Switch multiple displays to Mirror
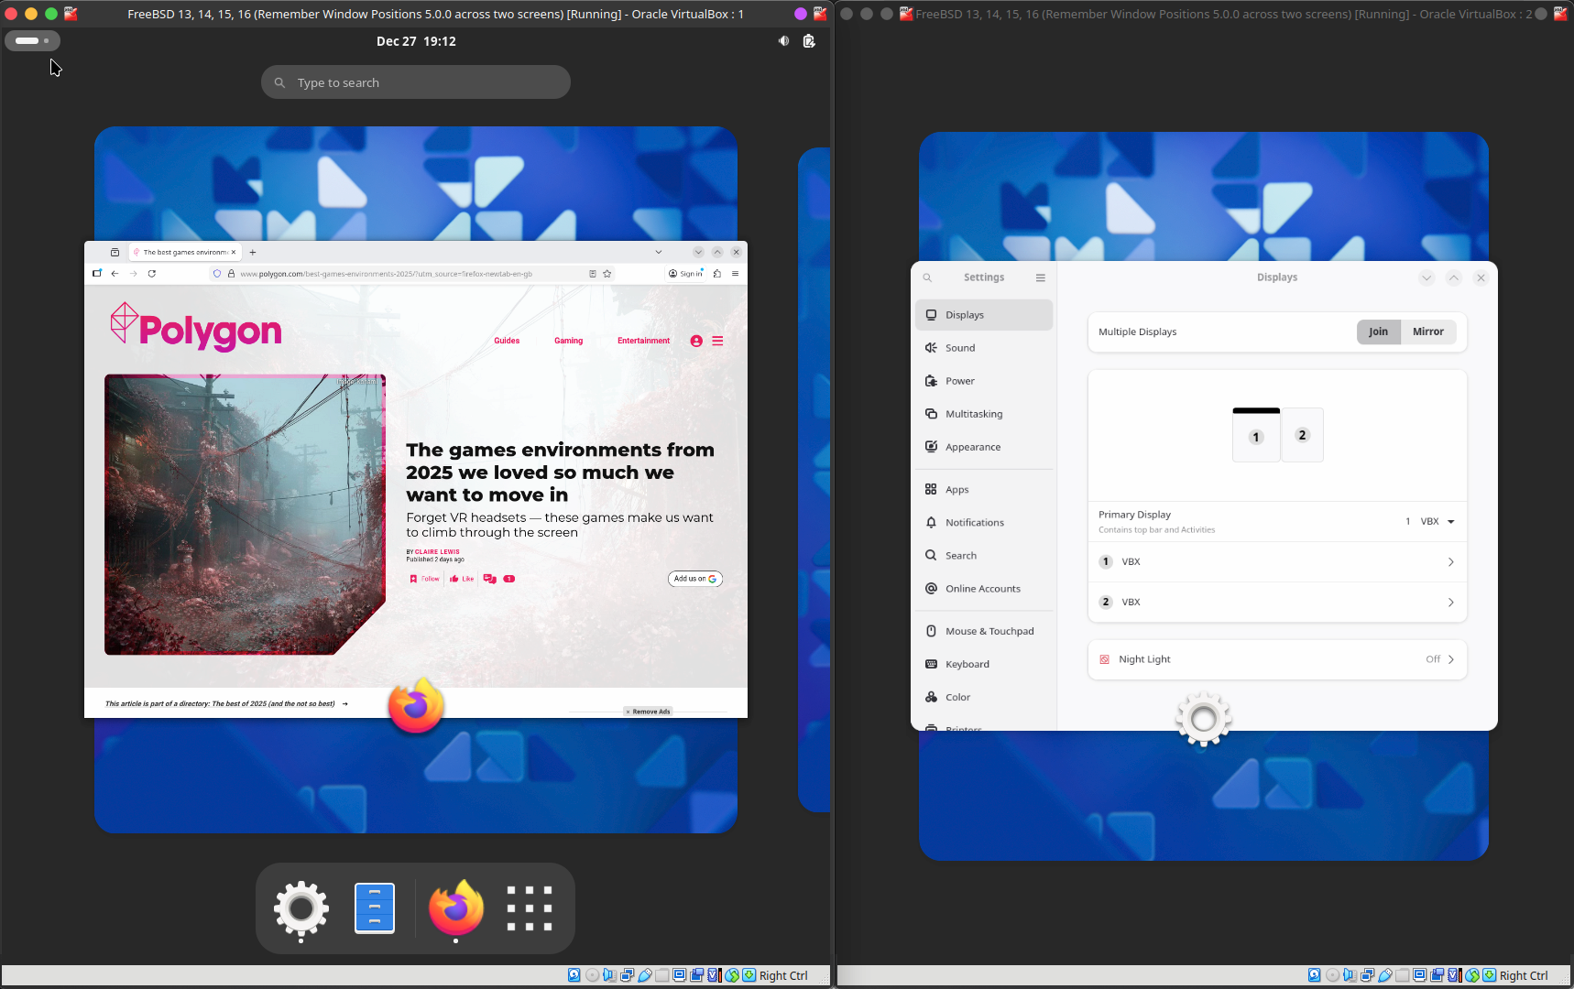 (1427, 331)
